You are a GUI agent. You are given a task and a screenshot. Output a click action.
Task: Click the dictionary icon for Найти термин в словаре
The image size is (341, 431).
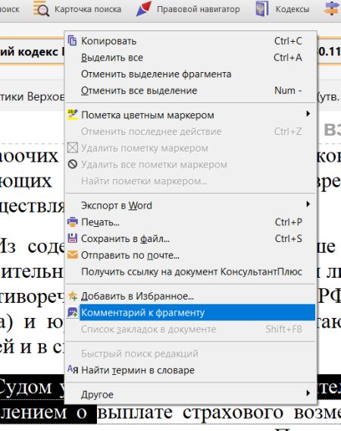pos(73,370)
